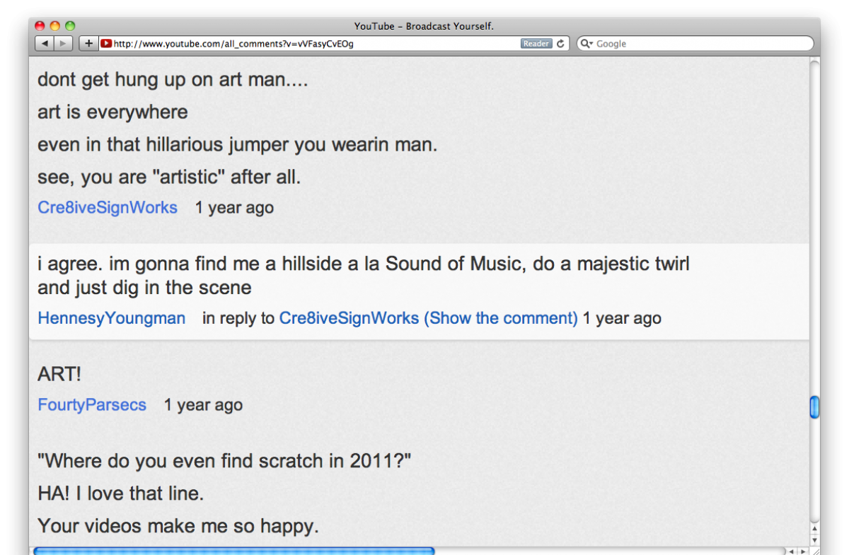This screenshot has height=555, width=849.
Task: Open the Google search magnifier dropdown
Action: pyautogui.click(x=587, y=44)
